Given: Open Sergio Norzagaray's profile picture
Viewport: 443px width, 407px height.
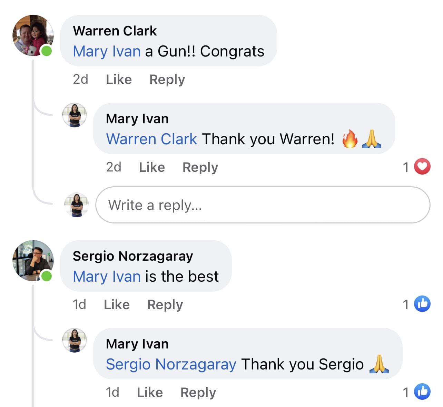Looking at the screenshot, I should (33, 261).
